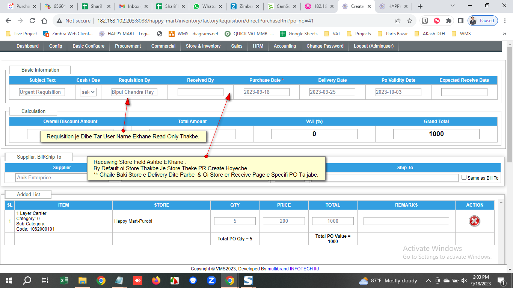The height and width of the screenshot is (288, 513).
Task: View site info for Not secure warning
Action: click(x=74, y=21)
